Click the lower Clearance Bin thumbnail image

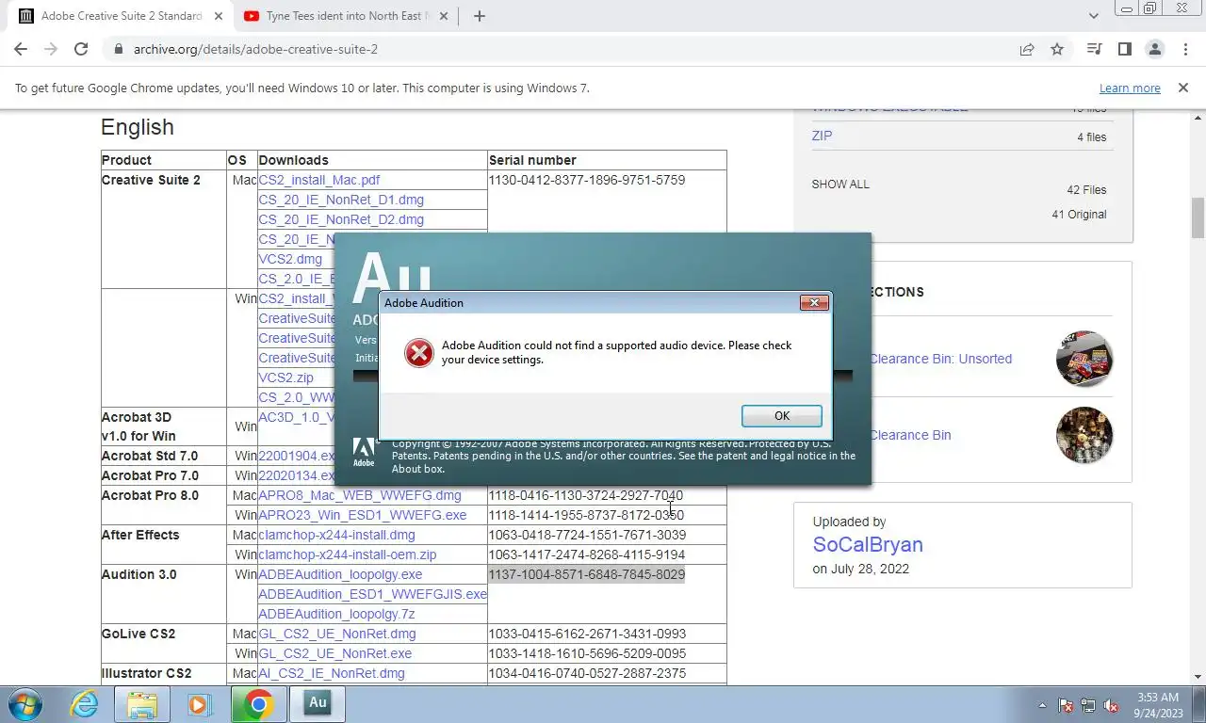[x=1084, y=435]
